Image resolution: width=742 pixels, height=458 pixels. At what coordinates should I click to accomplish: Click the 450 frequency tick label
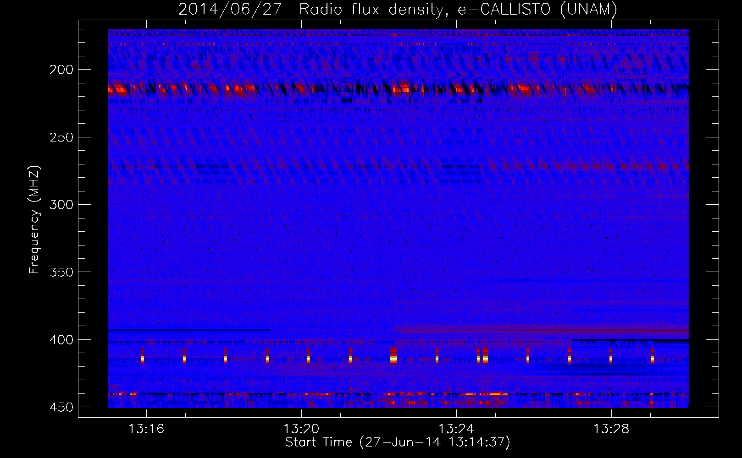61,407
